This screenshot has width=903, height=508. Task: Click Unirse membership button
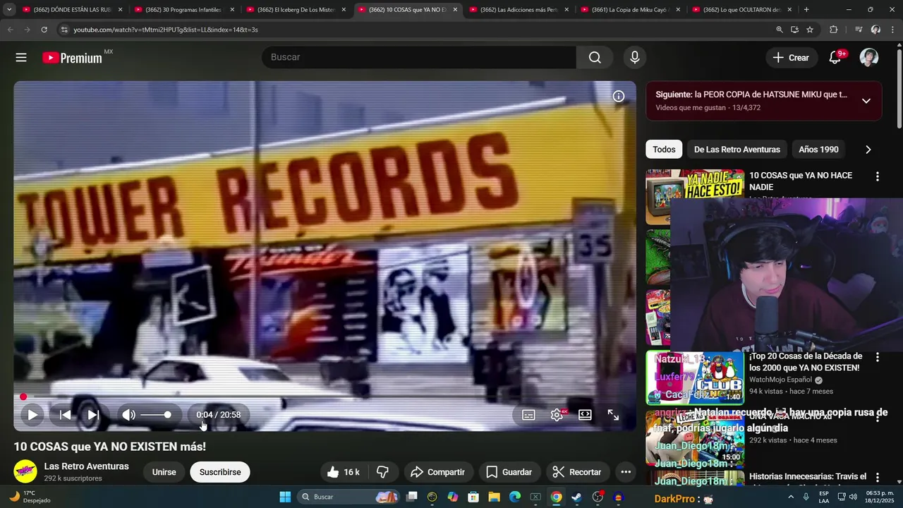(x=164, y=472)
